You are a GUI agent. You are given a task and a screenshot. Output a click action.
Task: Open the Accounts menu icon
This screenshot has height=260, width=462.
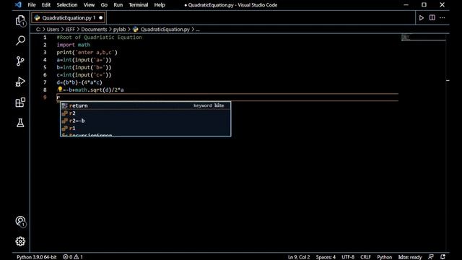[21, 222]
